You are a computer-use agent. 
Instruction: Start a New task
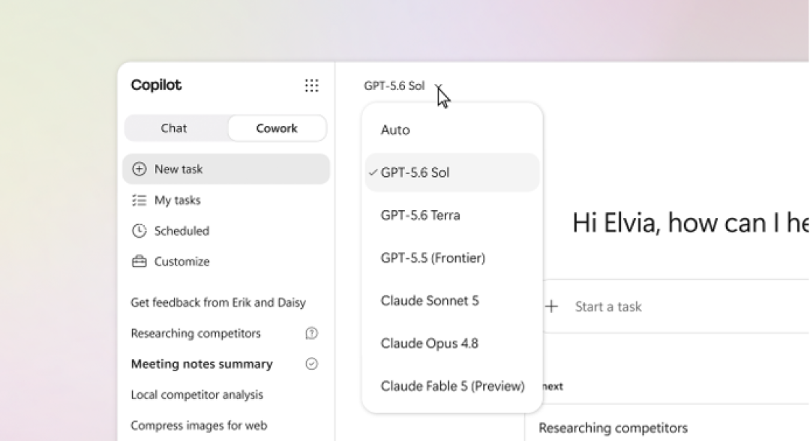pos(226,169)
